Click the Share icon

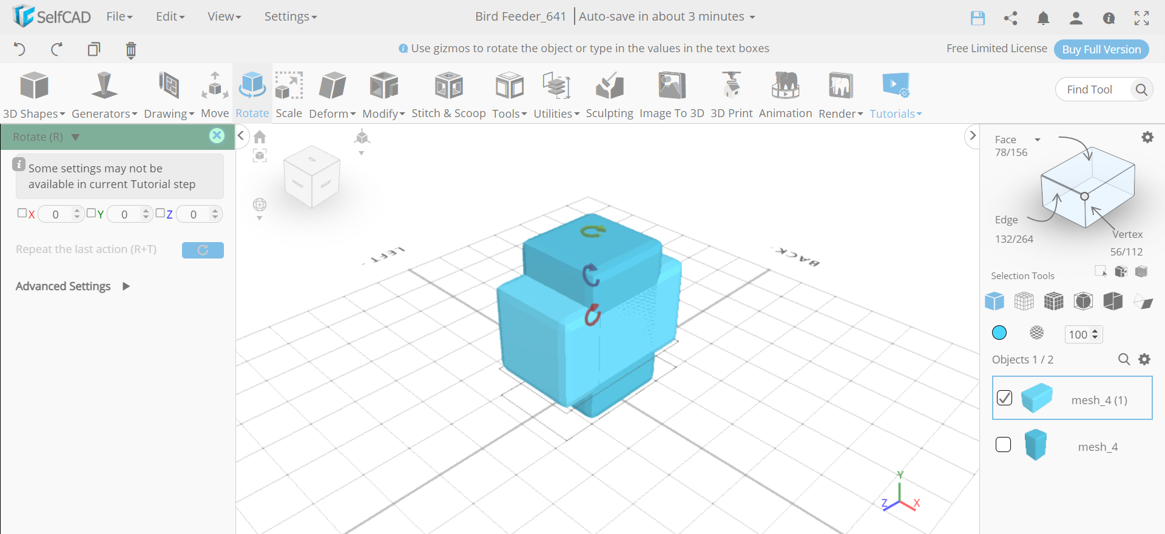click(x=1010, y=18)
